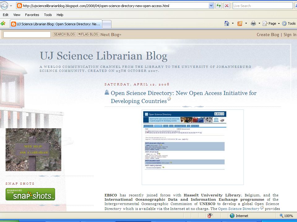The image size is (297, 222).
Task: Expand the Print dropdown arrow
Action: pyautogui.click(x=259, y=23)
